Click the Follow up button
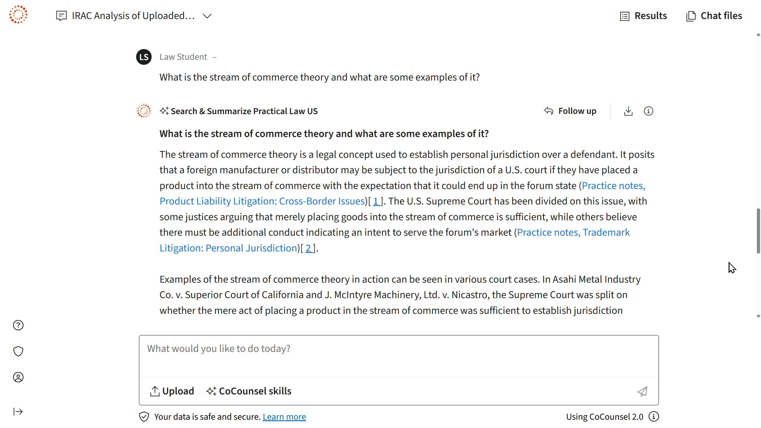This screenshot has width=761, height=428. (570, 111)
